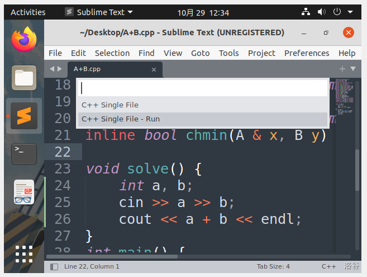Click the network status icon
This screenshot has height=277, width=367.
pos(306,12)
